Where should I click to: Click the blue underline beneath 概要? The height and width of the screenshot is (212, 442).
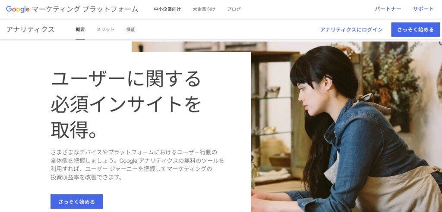tap(80, 39)
